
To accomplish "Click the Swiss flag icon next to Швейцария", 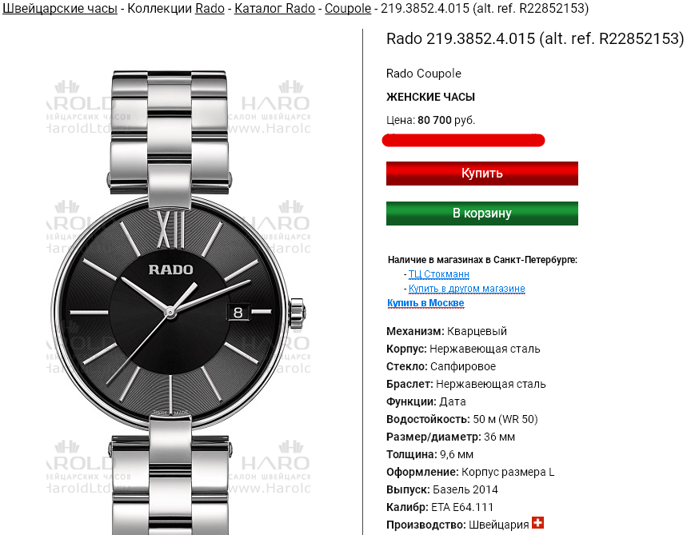I will 537,523.
